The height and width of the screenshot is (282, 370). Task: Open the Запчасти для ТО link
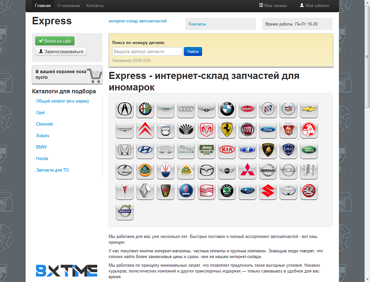click(52, 170)
